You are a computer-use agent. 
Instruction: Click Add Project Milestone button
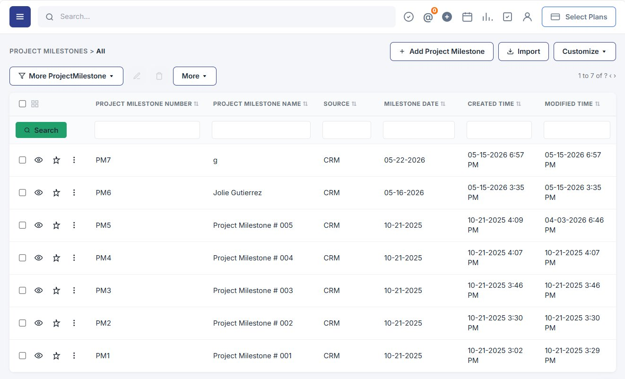pyautogui.click(x=442, y=52)
